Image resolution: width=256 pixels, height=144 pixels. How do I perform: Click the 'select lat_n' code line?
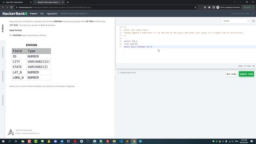[x=131, y=41]
